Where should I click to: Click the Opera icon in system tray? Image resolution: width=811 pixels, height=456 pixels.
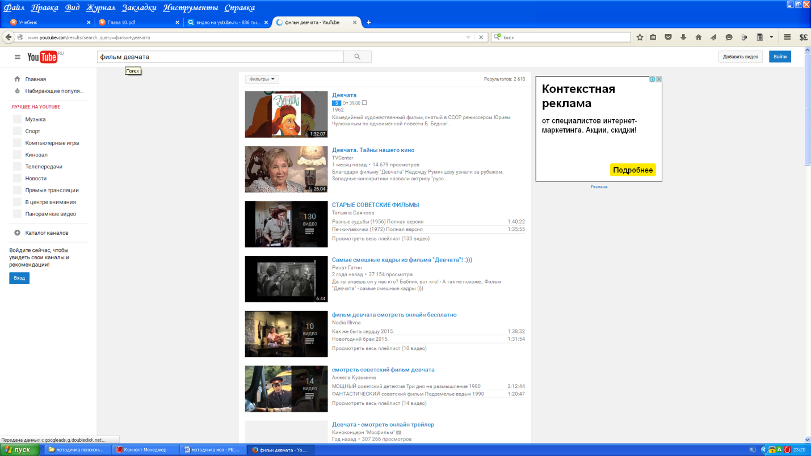pos(787,450)
